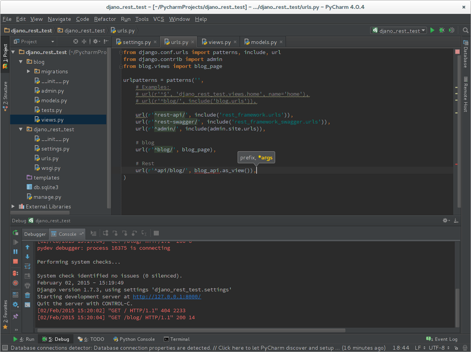Pause the running program

click(x=16, y=252)
